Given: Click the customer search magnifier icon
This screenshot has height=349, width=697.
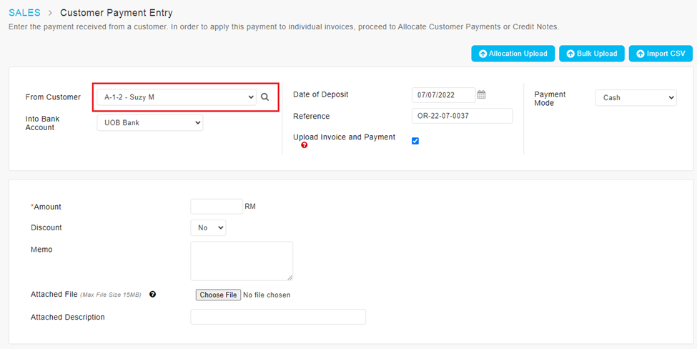Looking at the screenshot, I should pos(265,97).
